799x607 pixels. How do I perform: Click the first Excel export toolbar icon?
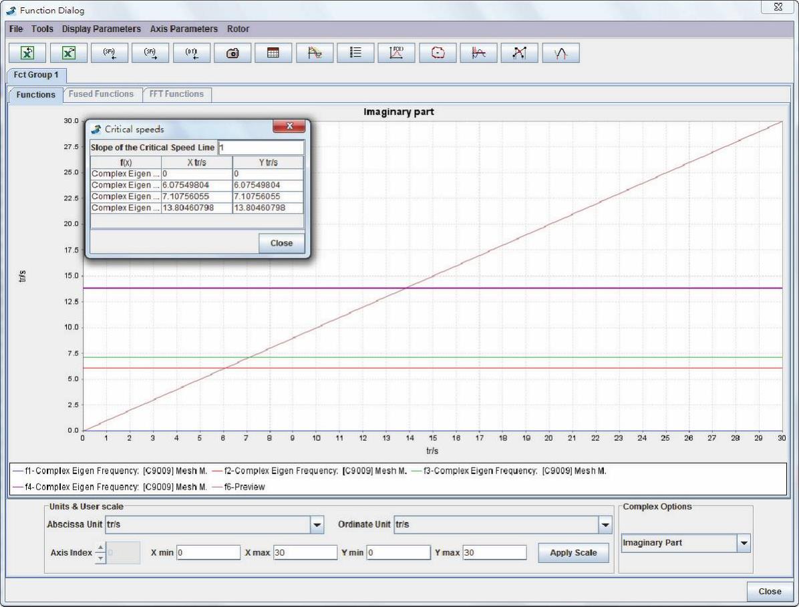pyautogui.click(x=27, y=53)
